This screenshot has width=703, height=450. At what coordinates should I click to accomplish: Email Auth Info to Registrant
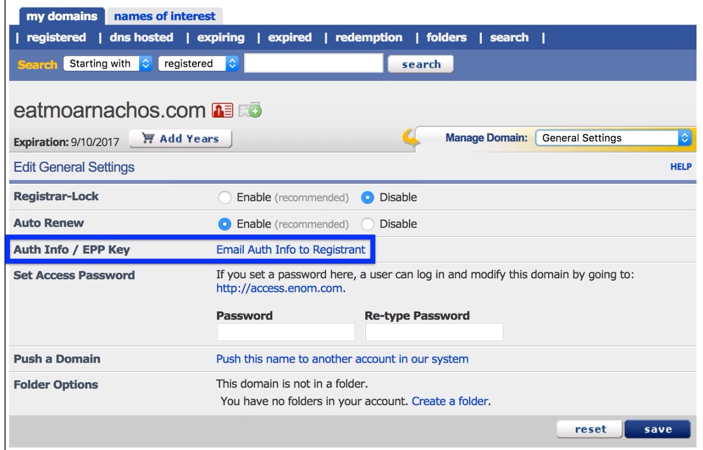pyautogui.click(x=290, y=249)
